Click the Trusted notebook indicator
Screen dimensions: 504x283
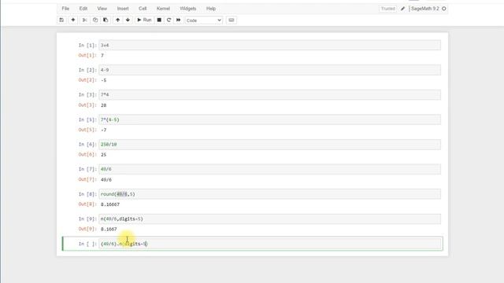click(388, 9)
